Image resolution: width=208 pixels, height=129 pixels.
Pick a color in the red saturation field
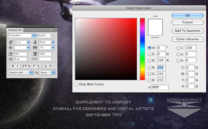pyautogui.click(x=106, y=49)
